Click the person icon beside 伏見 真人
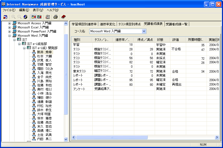The height and width of the screenshot is (148, 223). click(x=34, y=60)
